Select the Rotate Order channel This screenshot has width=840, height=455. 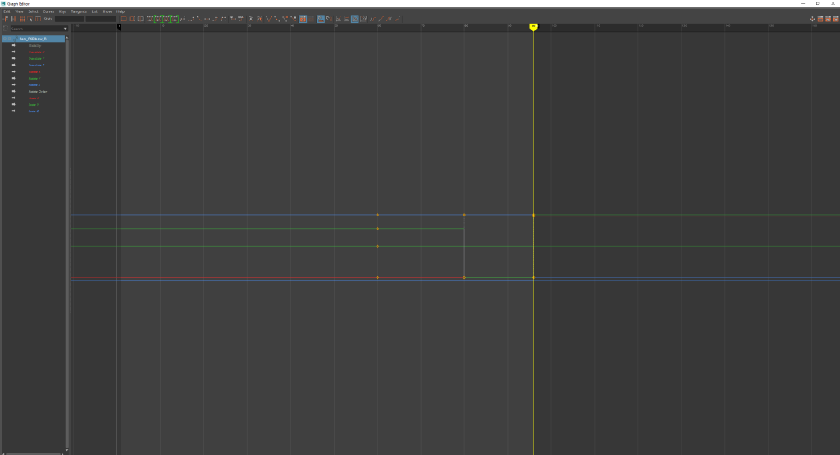(x=38, y=92)
